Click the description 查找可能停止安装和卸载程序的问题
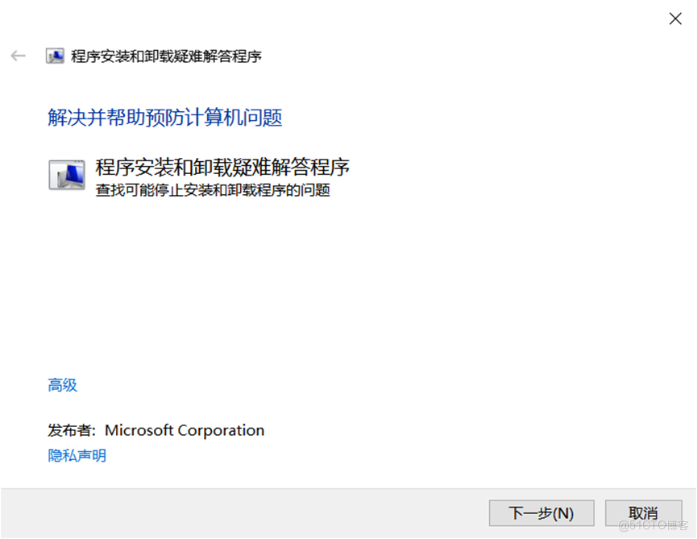This screenshot has height=539, width=697. (x=213, y=191)
